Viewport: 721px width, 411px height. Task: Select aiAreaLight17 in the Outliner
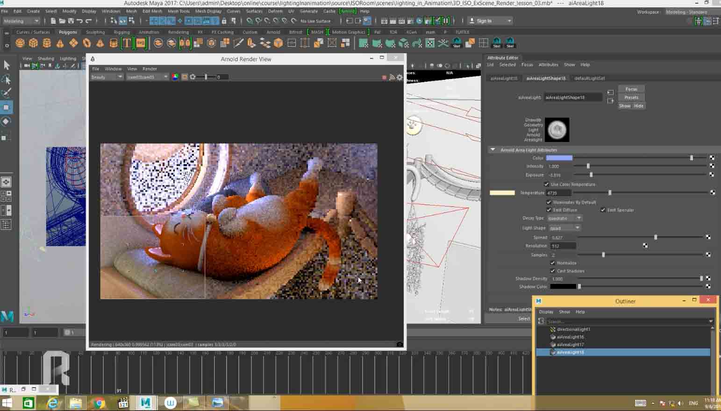point(570,345)
